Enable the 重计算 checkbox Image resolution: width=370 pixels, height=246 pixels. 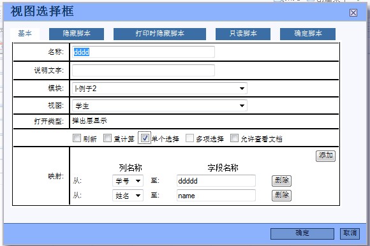(107, 138)
